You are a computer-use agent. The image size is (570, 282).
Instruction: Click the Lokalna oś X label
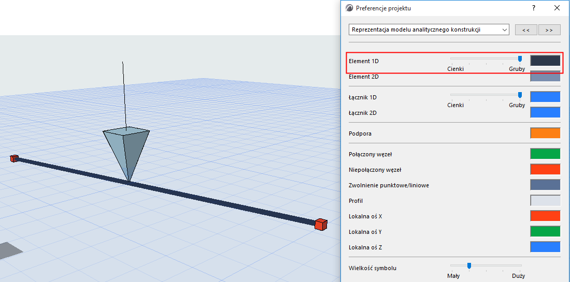pos(365,216)
